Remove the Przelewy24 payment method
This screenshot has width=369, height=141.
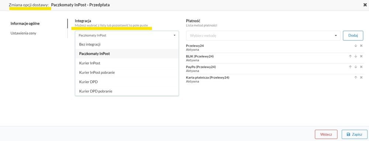tap(361, 46)
